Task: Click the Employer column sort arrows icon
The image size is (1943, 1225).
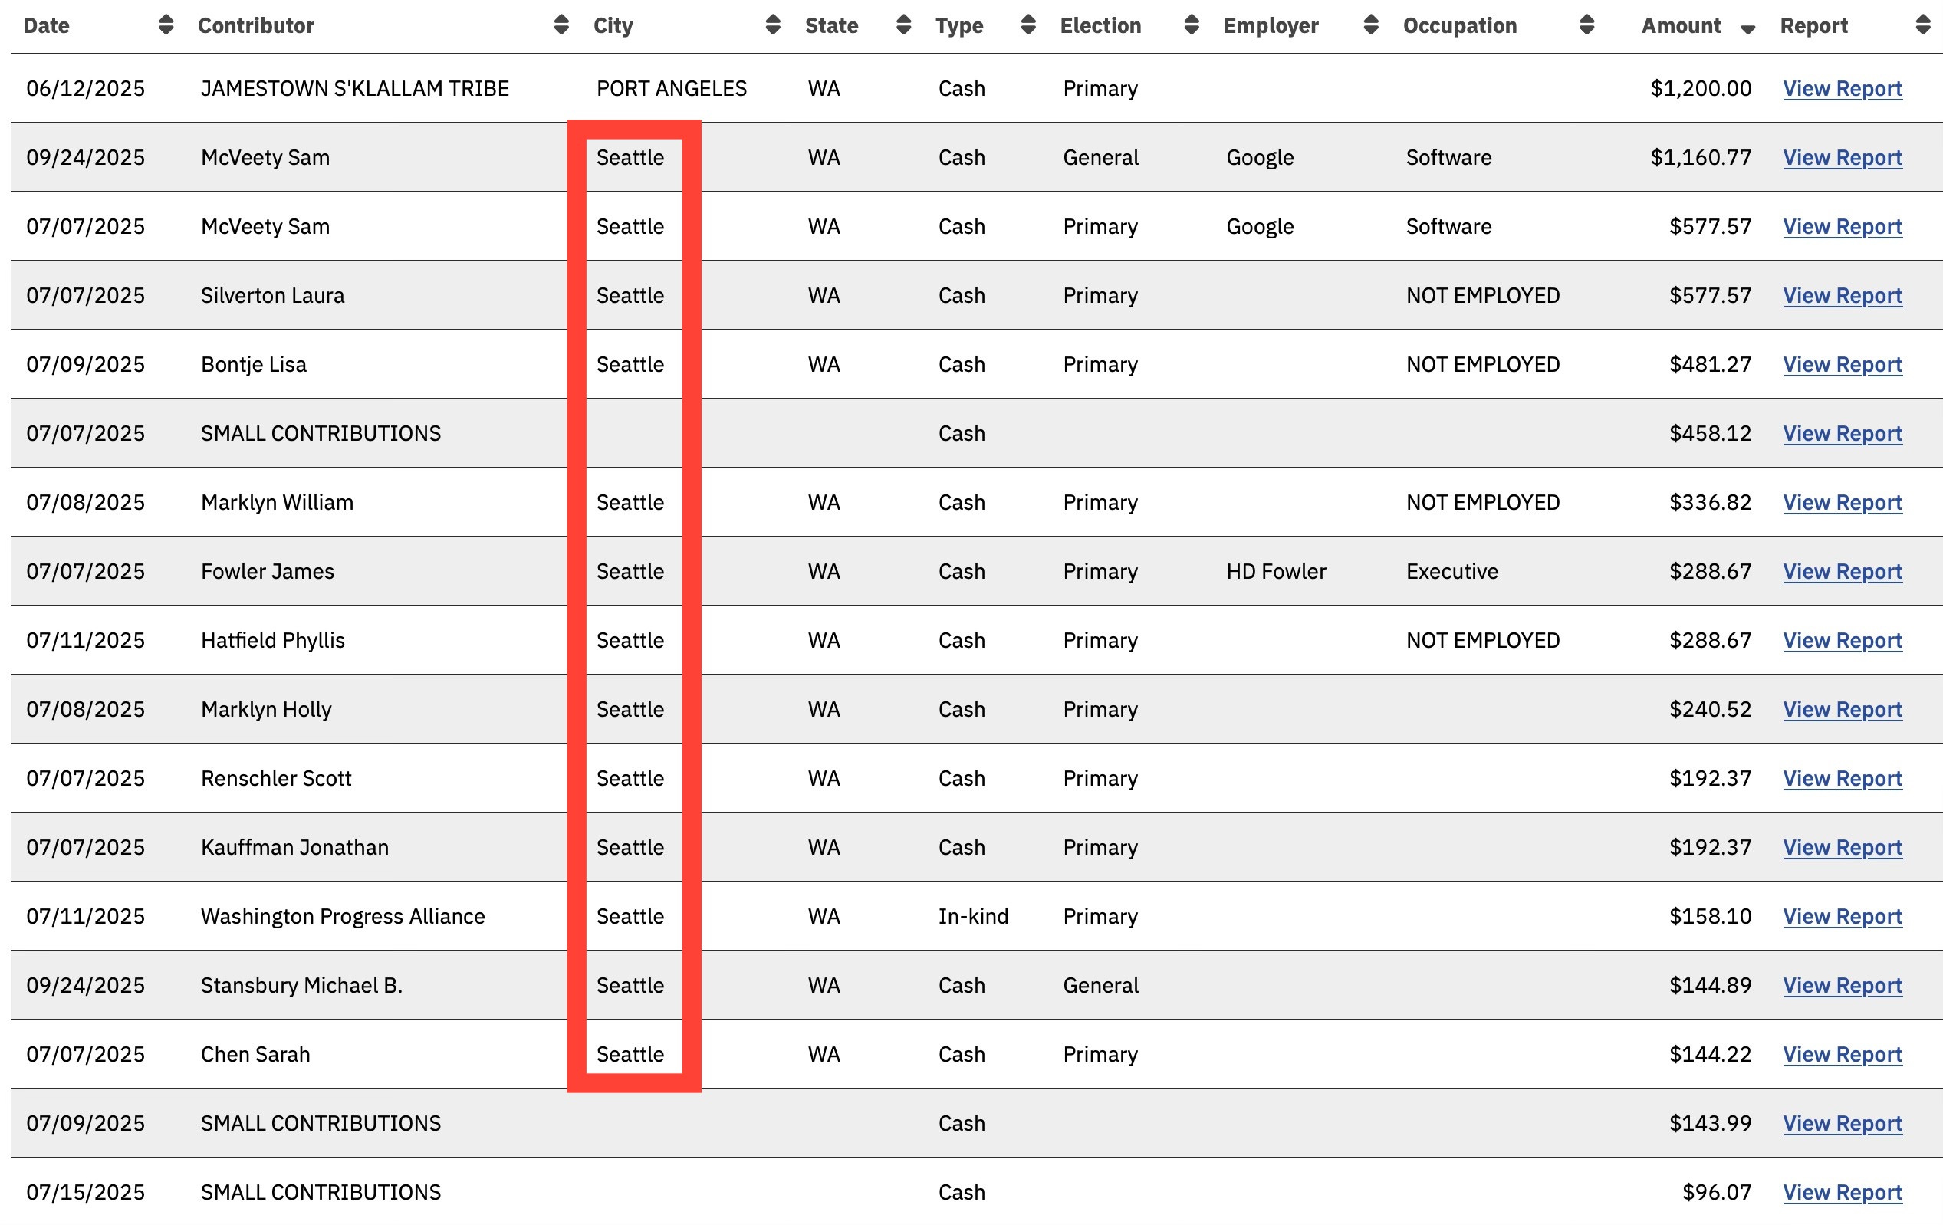Action: pyautogui.click(x=1371, y=25)
